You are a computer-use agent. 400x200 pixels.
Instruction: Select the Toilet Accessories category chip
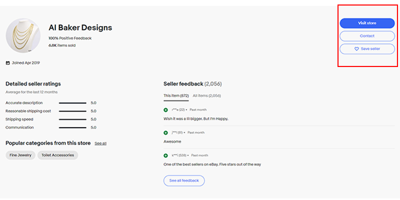(57, 155)
